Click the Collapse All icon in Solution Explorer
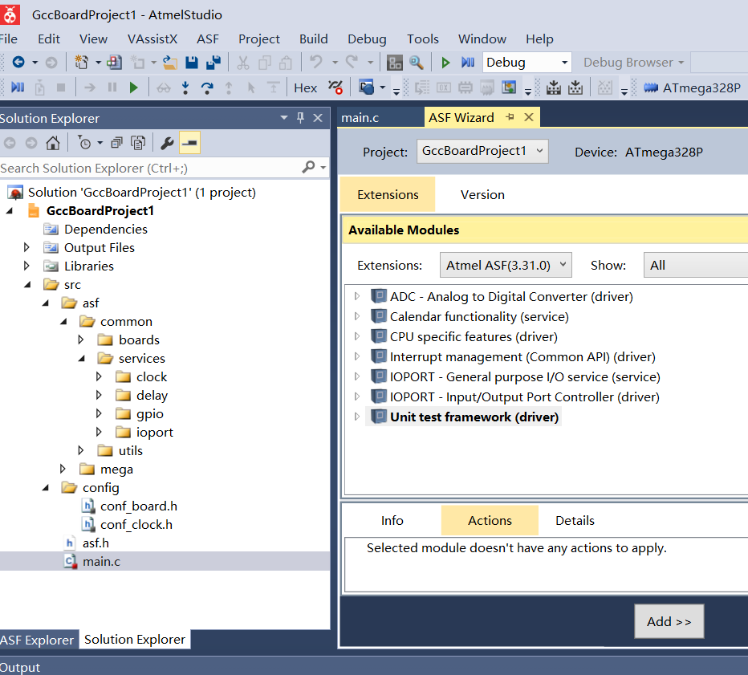This screenshot has height=675, width=748. click(116, 143)
